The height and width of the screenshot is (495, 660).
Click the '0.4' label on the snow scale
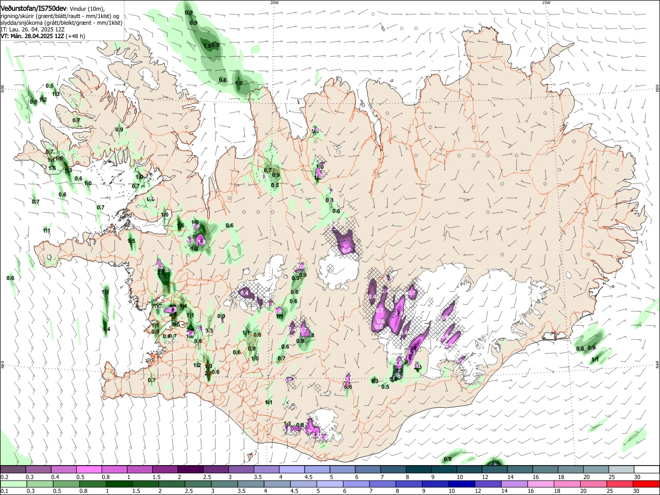55,477
